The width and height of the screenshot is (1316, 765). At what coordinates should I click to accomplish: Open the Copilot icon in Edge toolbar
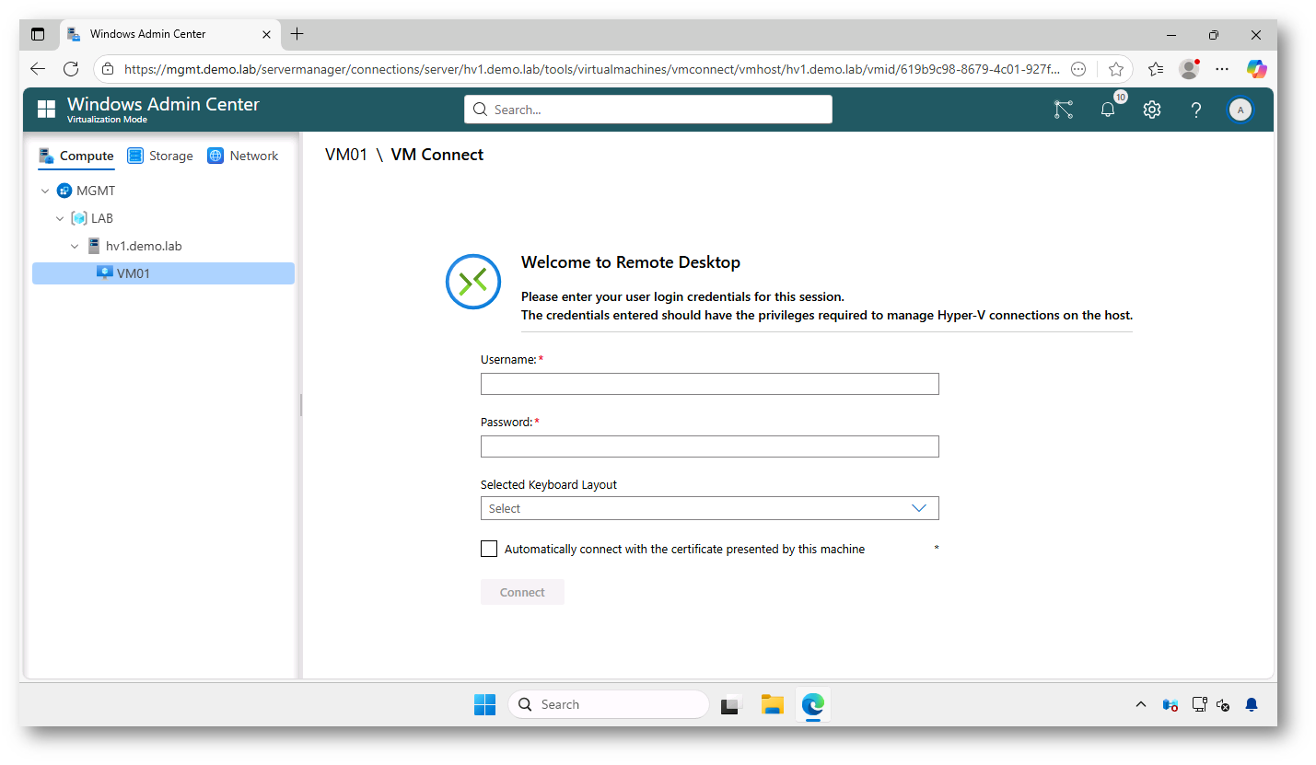[x=1256, y=69]
